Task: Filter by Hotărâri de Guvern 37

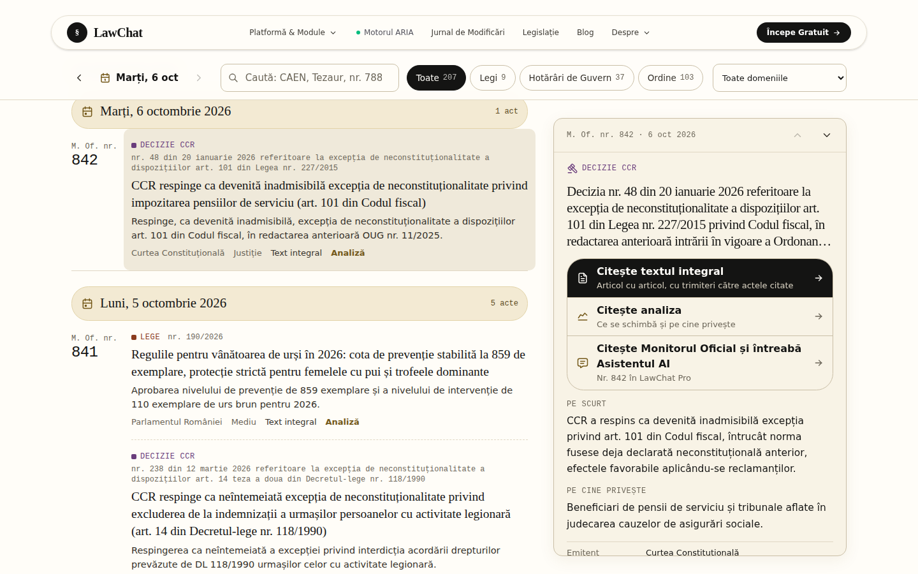Action: coord(577,78)
